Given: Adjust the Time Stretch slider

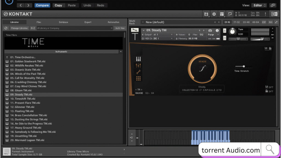Looking at the screenshot, I should pos(244,66).
